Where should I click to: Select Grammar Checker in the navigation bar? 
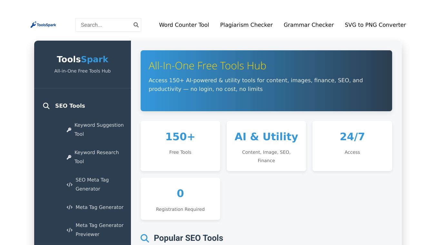[x=309, y=25]
